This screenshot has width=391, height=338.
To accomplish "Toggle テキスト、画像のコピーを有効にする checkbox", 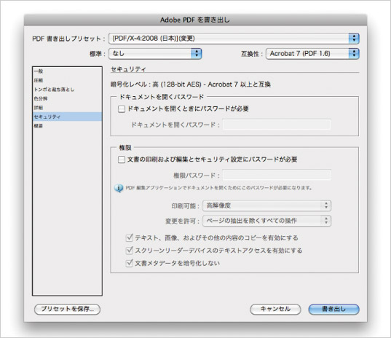I will click(x=129, y=237).
